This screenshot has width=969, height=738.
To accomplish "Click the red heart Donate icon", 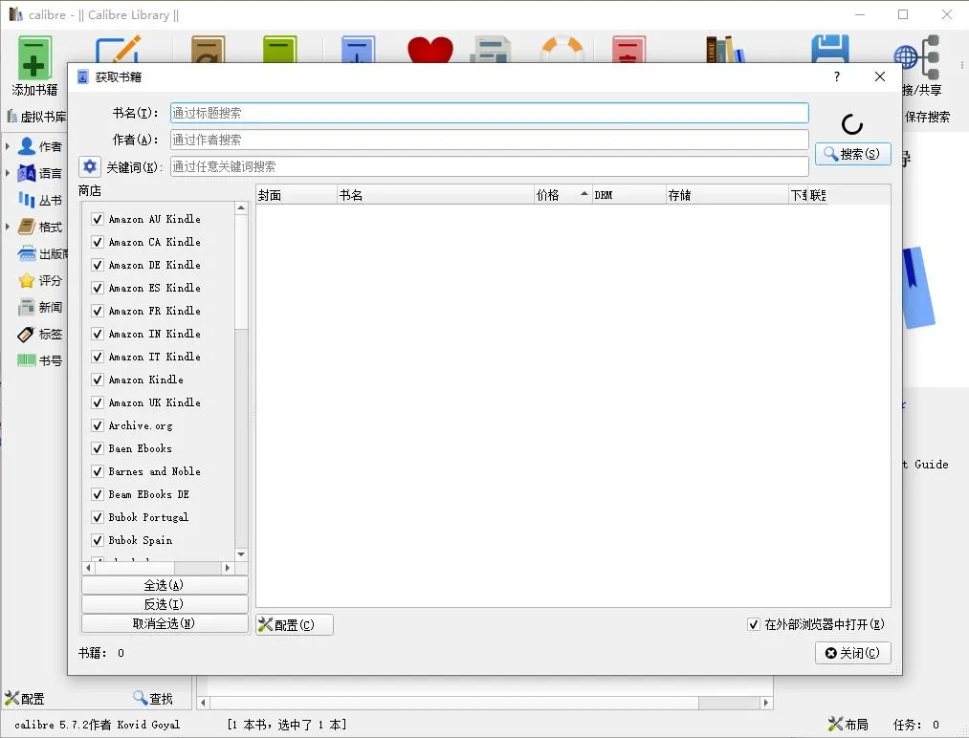I will click(430, 50).
